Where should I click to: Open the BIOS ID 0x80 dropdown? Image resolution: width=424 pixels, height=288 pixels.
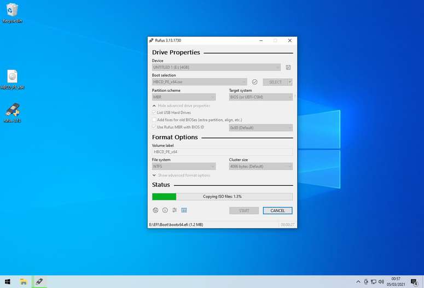[x=260, y=127]
